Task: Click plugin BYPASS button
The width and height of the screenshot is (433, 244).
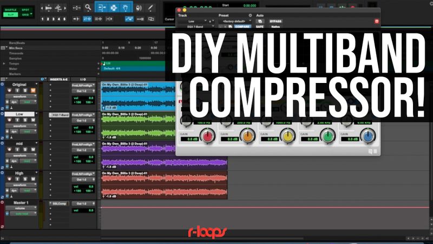Action: point(275,21)
